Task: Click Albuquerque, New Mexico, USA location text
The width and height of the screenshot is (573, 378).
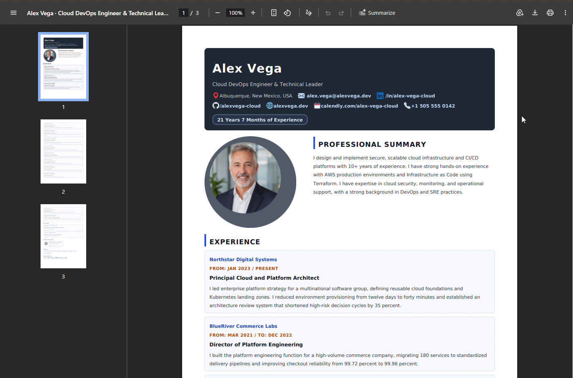Action: coord(256,96)
